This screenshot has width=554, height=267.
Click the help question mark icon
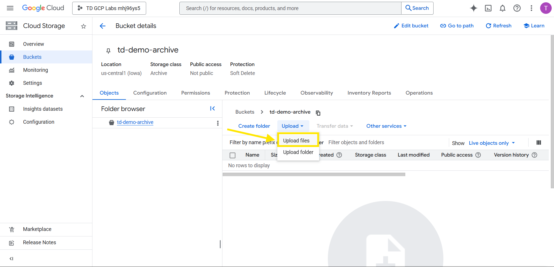pos(517,8)
